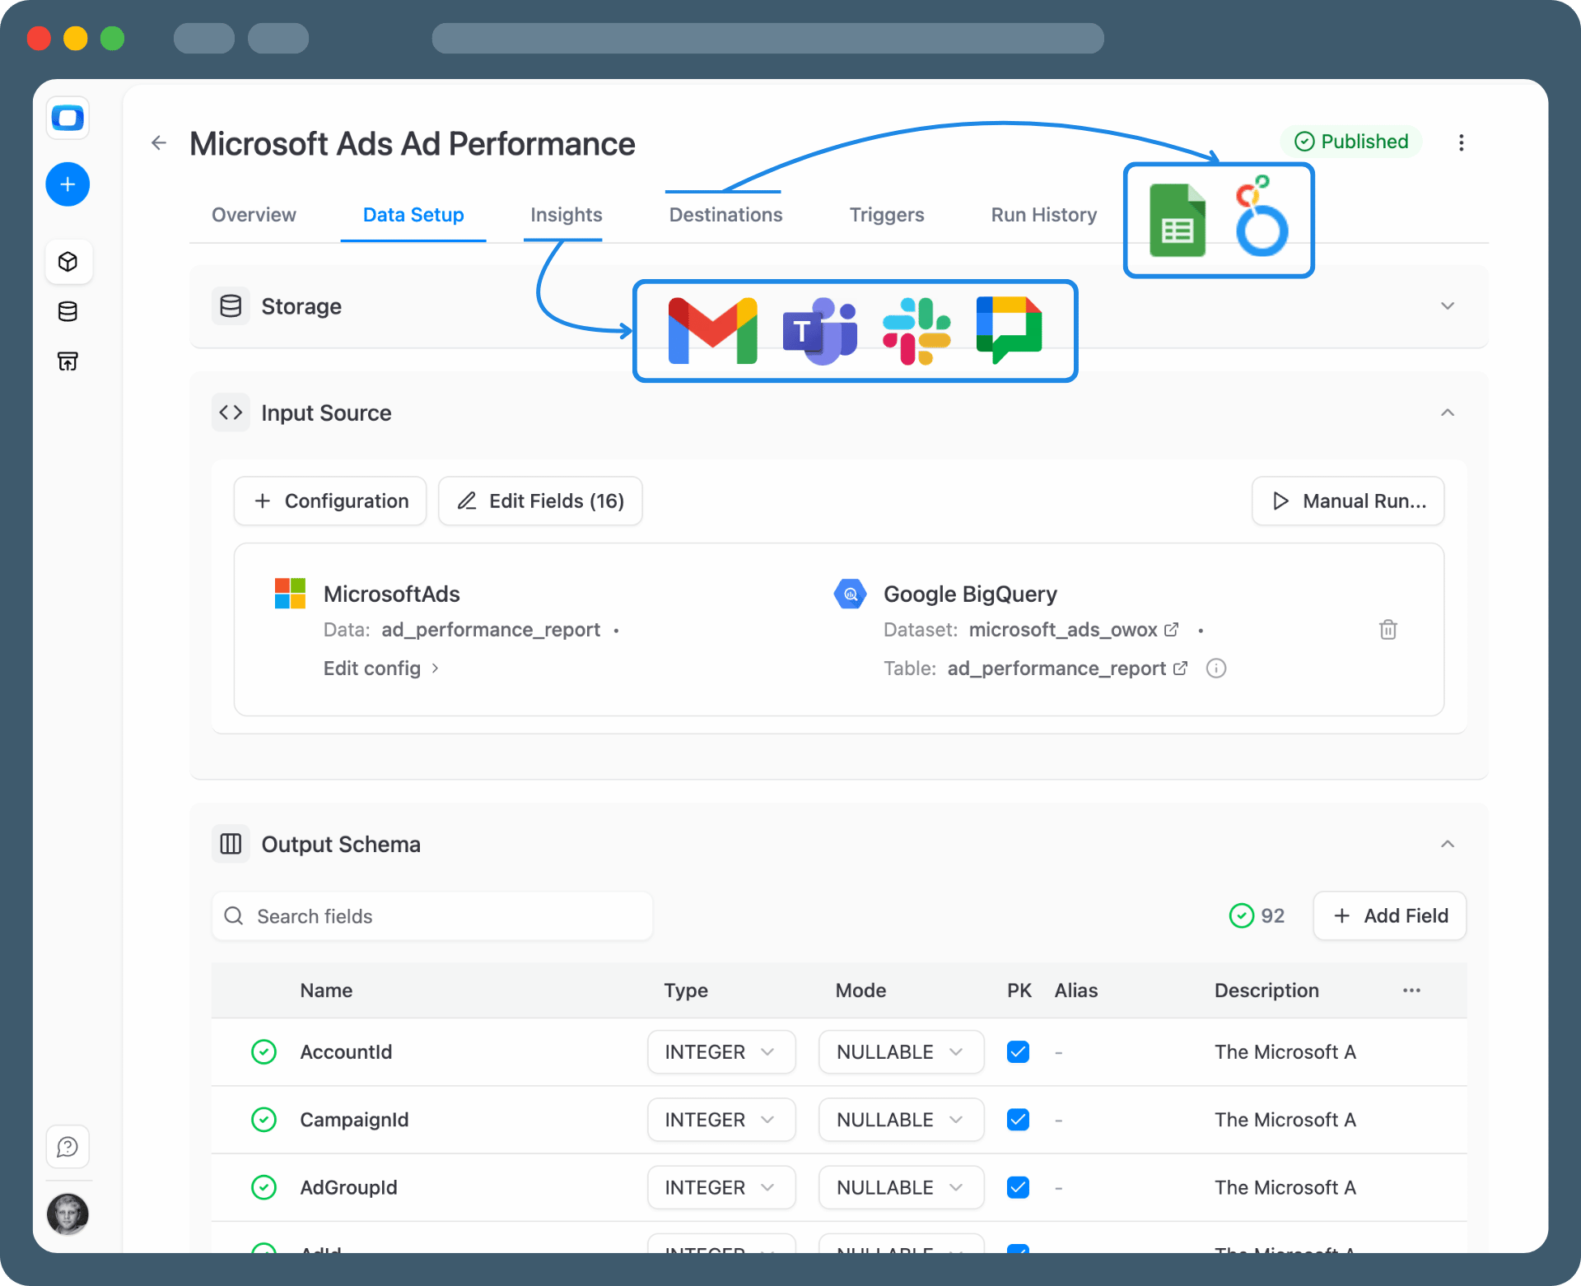Screen dimensions: 1581x1286
Task: Toggle the CampaignId PK checkbox
Action: click(1018, 1120)
